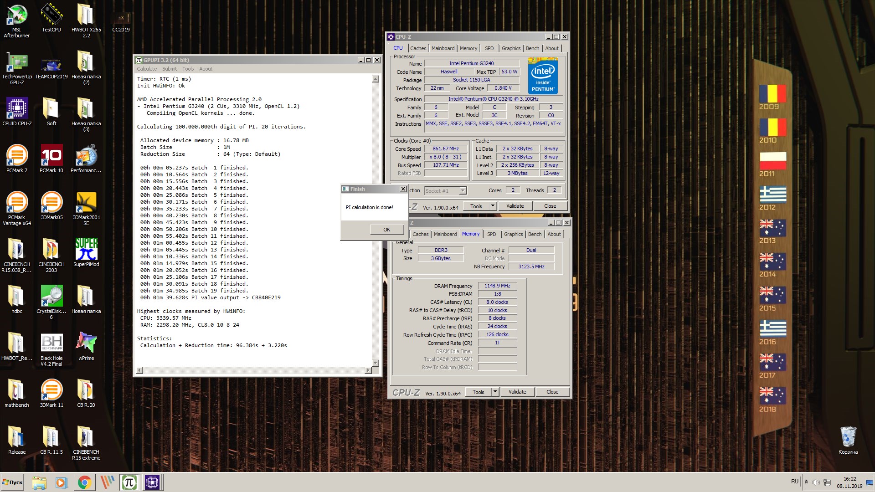Click GPUPI horizontal scrollbar right arrow

point(368,370)
